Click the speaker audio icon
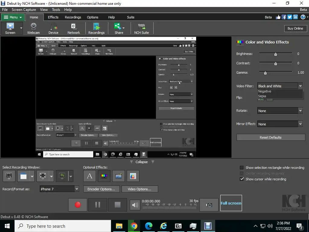309x232 pixels. click(135, 205)
